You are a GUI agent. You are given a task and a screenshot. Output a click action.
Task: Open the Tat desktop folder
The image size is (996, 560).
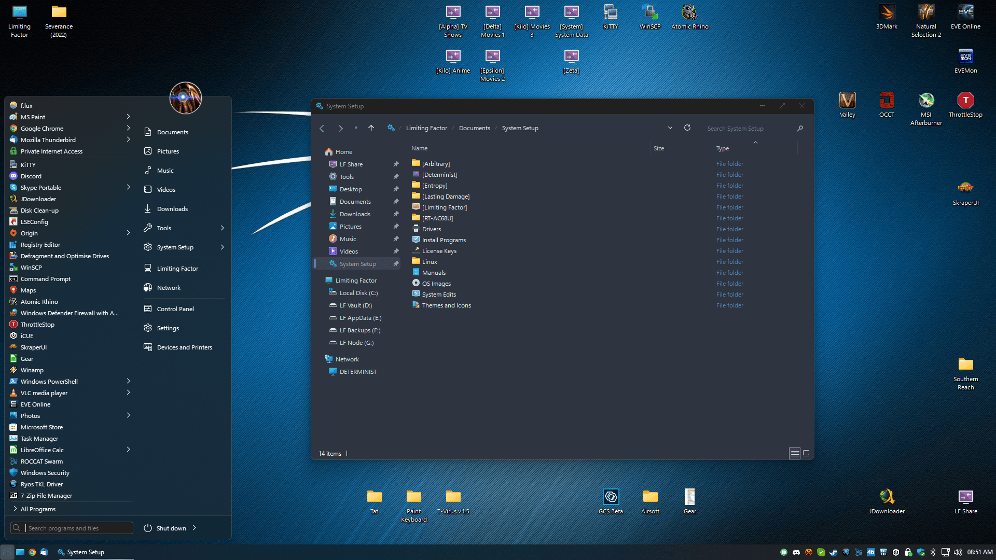[374, 501]
